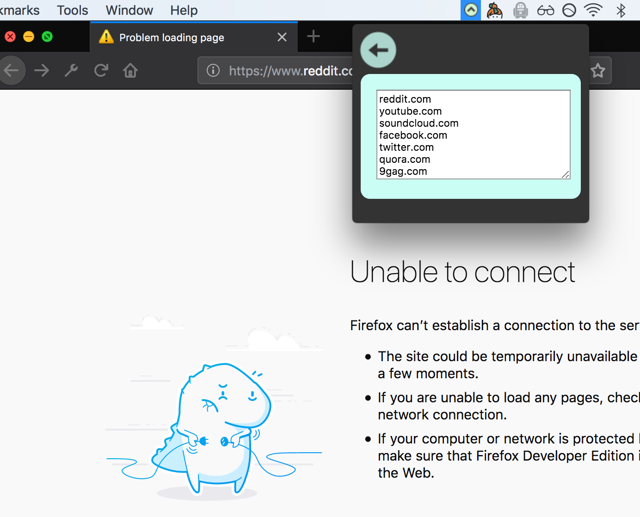Click the robot-face menu bar icon
This screenshot has height=517, width=640.
point(521,10)
